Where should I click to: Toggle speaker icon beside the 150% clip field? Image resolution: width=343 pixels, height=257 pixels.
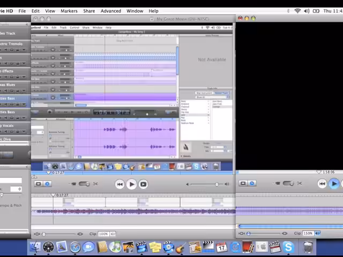click(318, 233)
